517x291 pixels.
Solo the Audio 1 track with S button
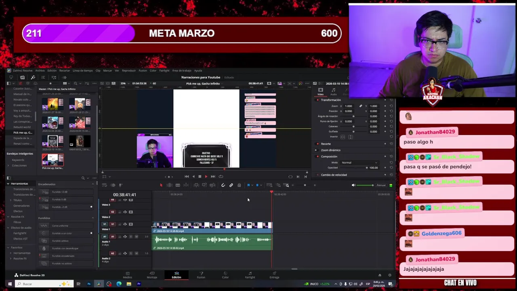pos(130,236)
